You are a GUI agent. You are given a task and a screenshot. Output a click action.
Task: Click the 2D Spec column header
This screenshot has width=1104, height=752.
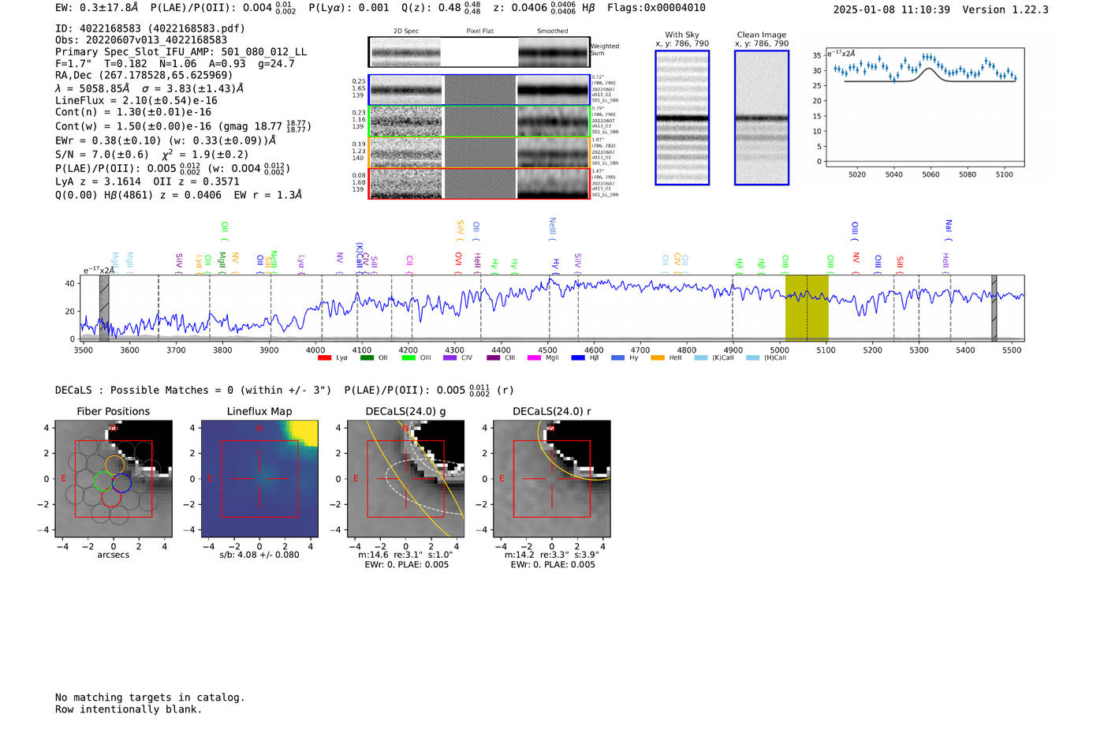pyautogui.click(x=406, y=32)
